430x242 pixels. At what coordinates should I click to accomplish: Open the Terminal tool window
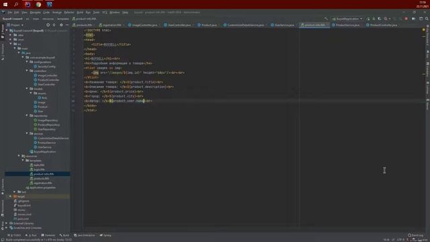pyautogui.click(x=48, y=235)
